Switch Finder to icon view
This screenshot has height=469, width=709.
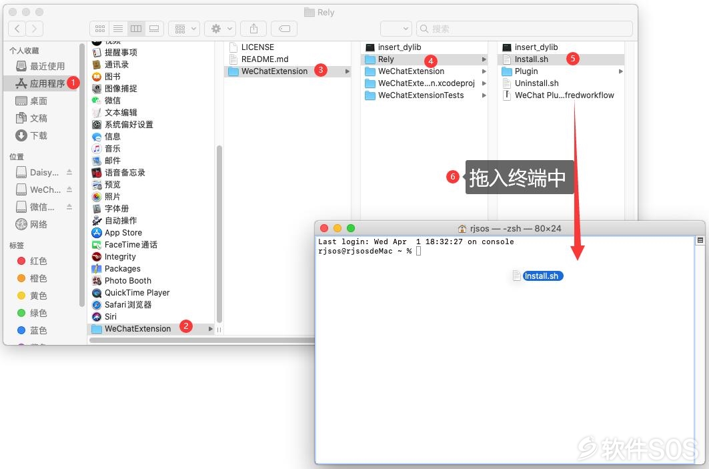coord(99,29)
